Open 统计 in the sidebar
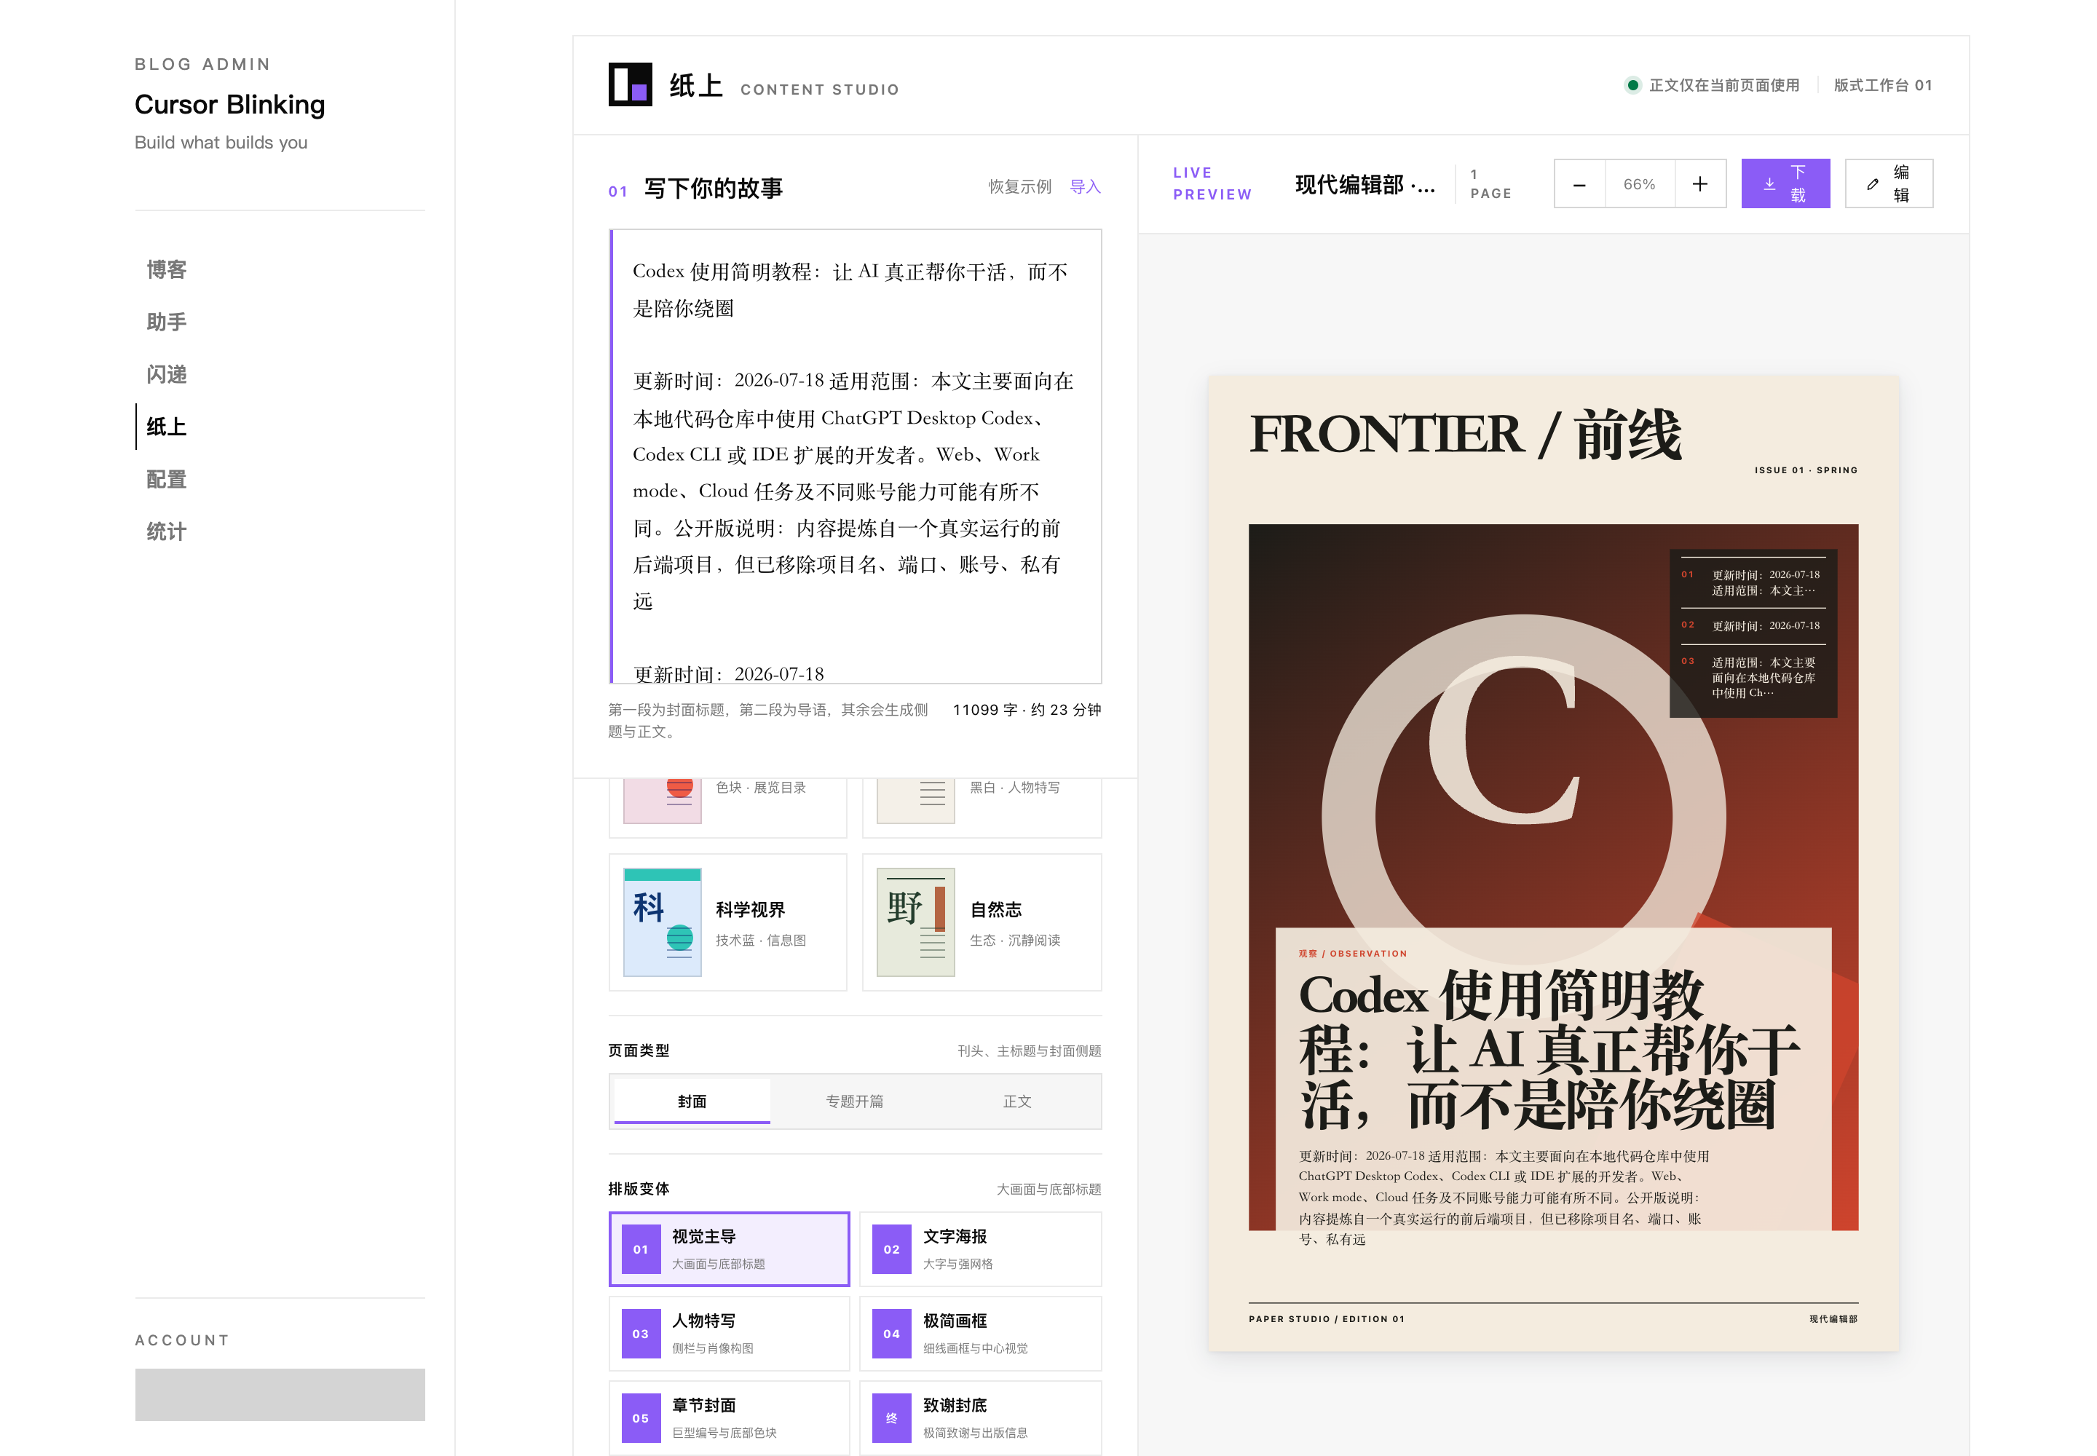Viewport: 2097px width, 1456px height. click(166, 532)
